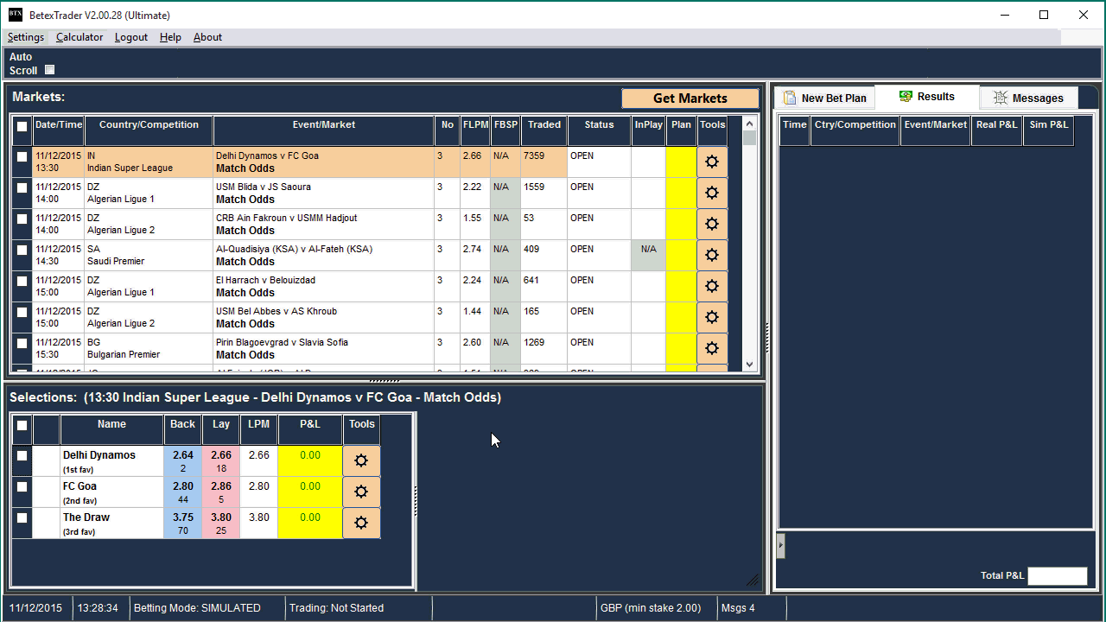This screenshot has height=622, width=1106.
Task: Click tools gear for Pirin Blagoevgrad v Slavia Sofia
Action: (712, 348)
